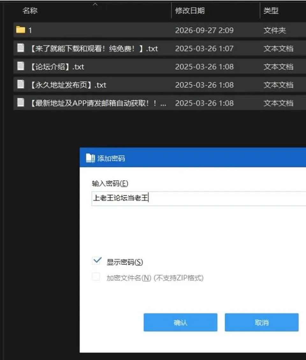Click inside the 输入密码 text field
Viewport: 306px width, 360px height.
point(199,198)
